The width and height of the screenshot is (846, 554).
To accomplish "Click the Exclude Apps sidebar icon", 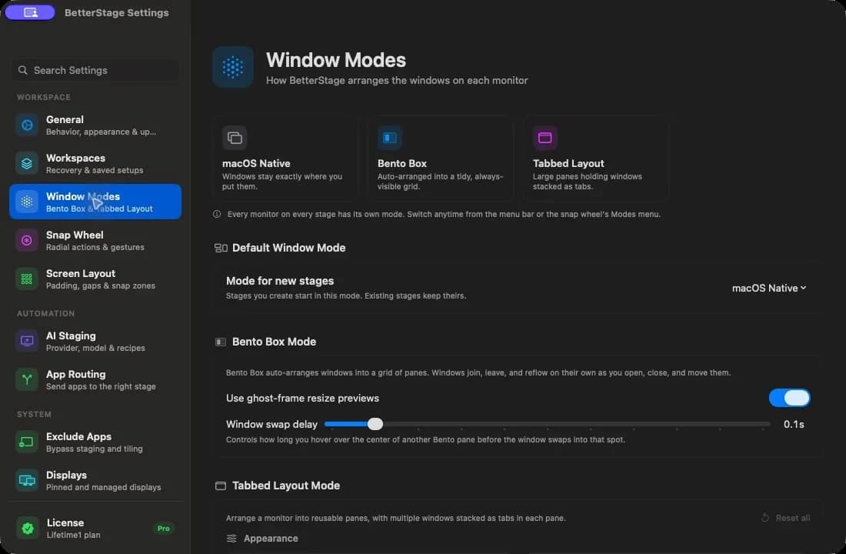I will pyautogui.click(x=26, y=442).
